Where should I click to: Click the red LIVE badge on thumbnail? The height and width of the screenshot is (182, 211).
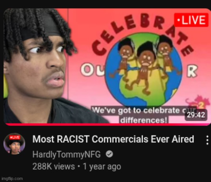tap(191, 20)
